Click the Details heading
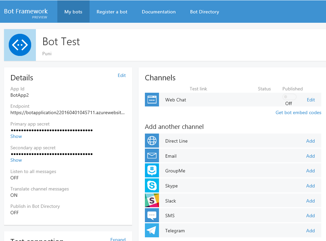This screenshot has width=326, height=241. tap(22, 78)
